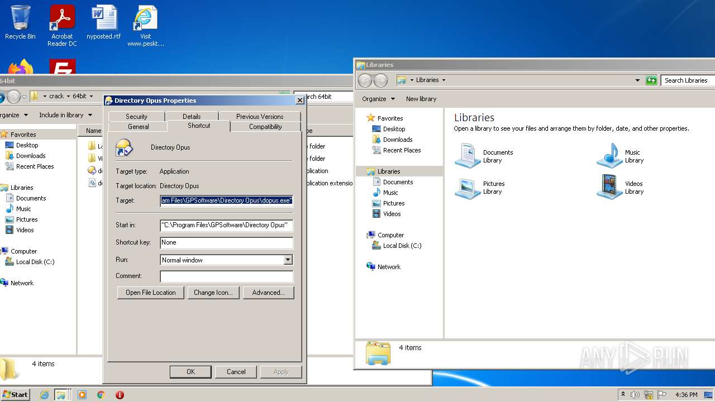Click the Advanced... button
This screenshot has width=715, height=402.
[268, 293]
